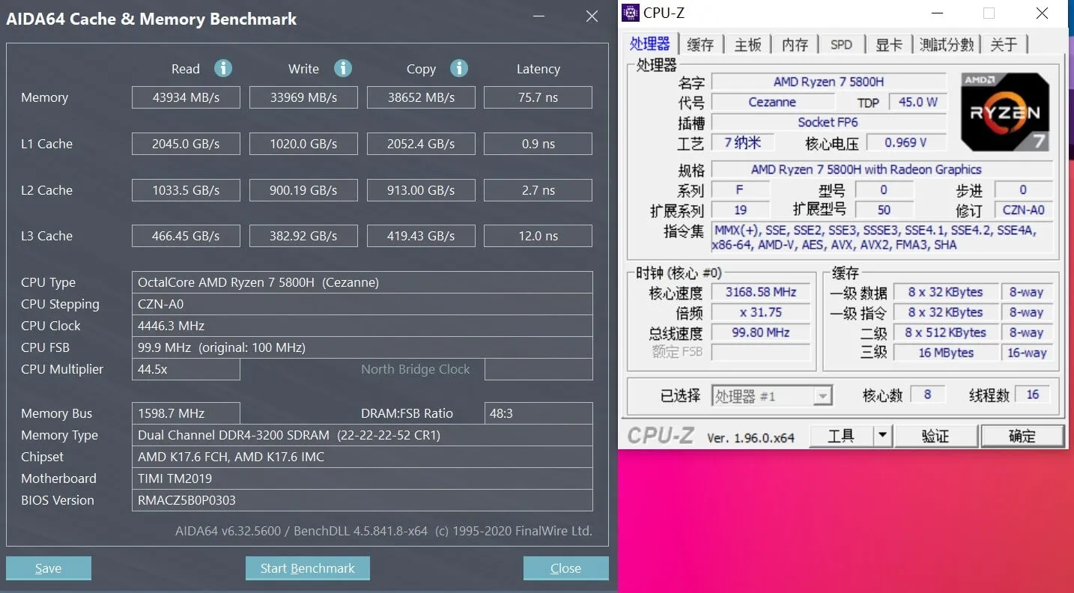1074x593 pixels.
Task: Click the Memory Bus value 1598.7 MHz
Action: (186, 413)
